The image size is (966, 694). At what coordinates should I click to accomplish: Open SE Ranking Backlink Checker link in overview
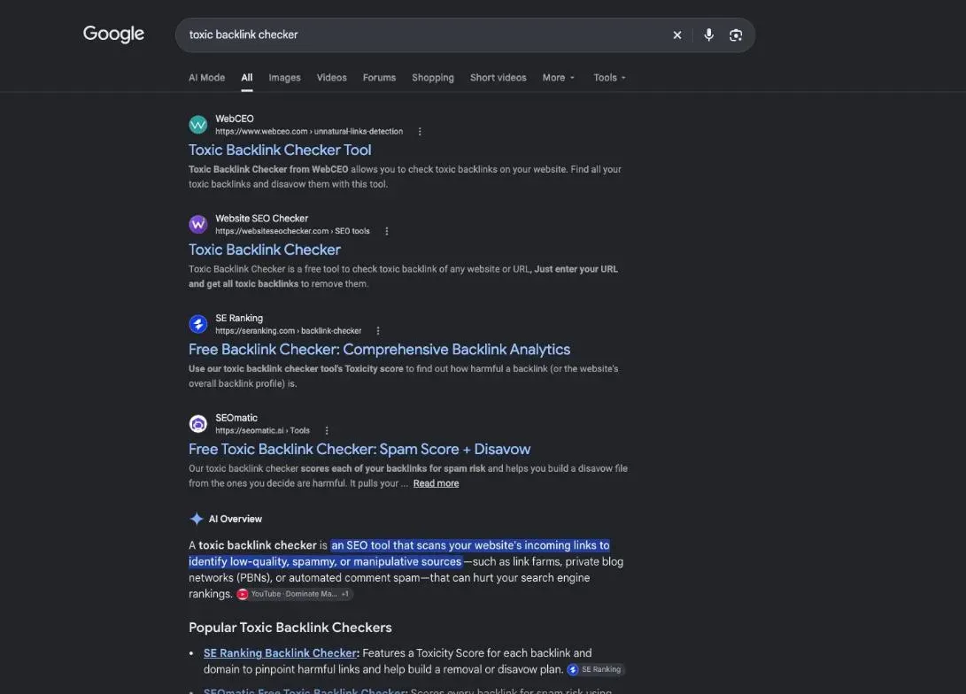[x=281, y=653]
